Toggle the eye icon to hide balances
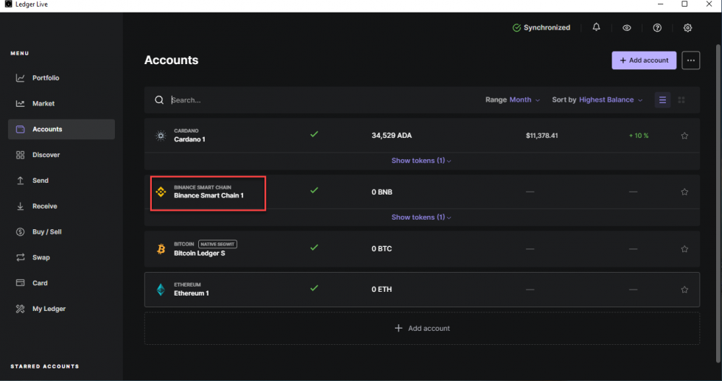Viewport: 722px width, 381px height. (627, 28)
